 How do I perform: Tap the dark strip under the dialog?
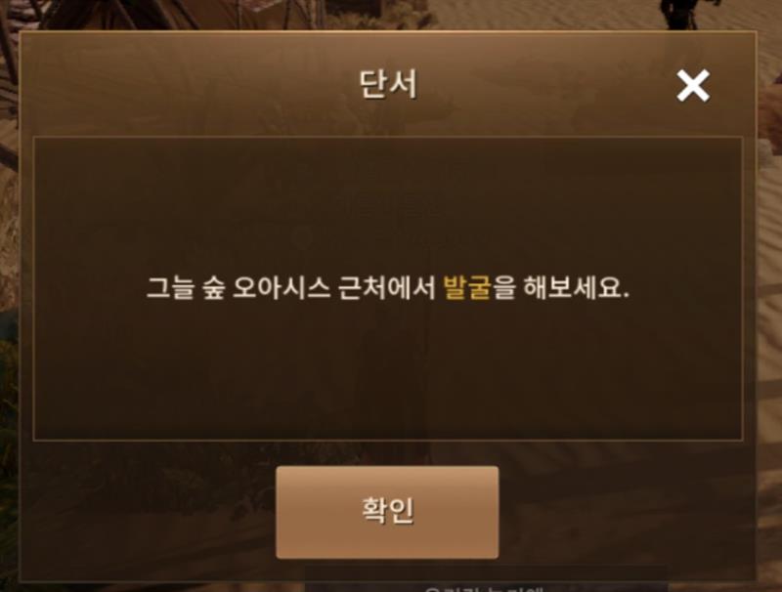point(486,578)
